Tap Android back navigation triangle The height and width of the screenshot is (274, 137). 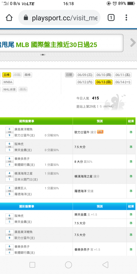click(105, 265)
